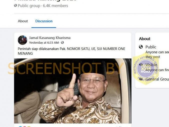Click the Public globe icon in the About panel
Viewport: 169px width, 127px height.
[141, 47]
